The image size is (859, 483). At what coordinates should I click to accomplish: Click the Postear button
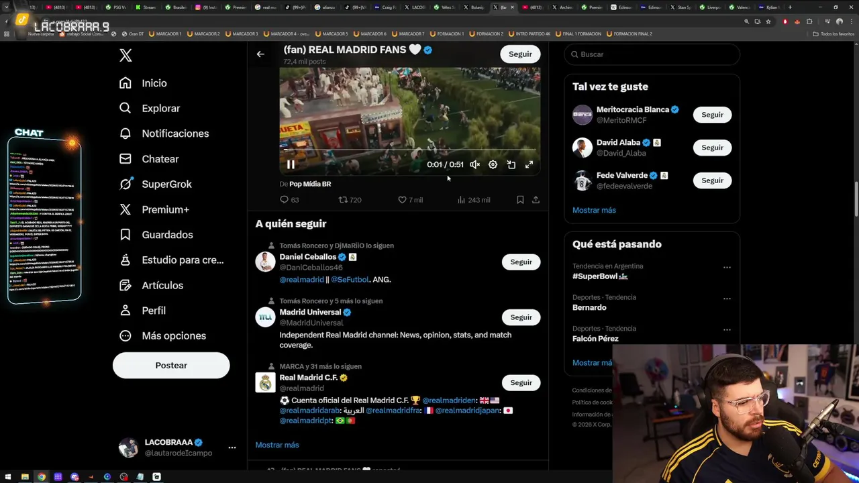[171, 366]
